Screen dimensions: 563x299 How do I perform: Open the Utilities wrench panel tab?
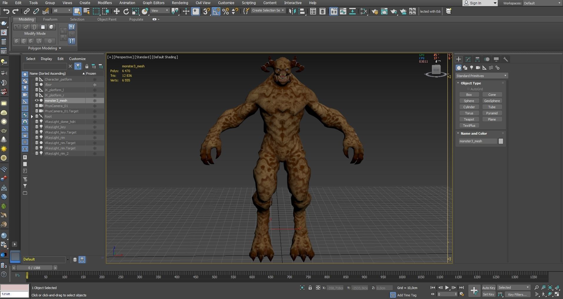(506, 59)
